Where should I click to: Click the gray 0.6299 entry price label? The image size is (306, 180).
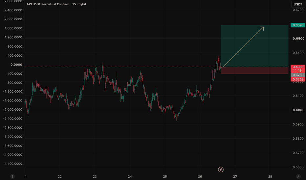click(298, 75)
